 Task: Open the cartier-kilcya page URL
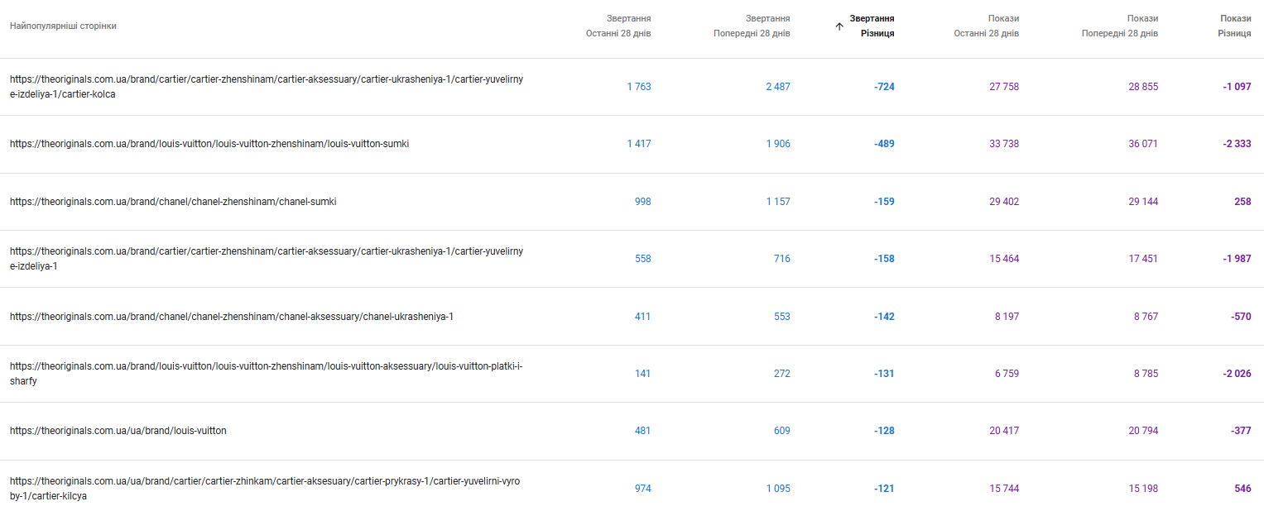click(x=265, y=489)
